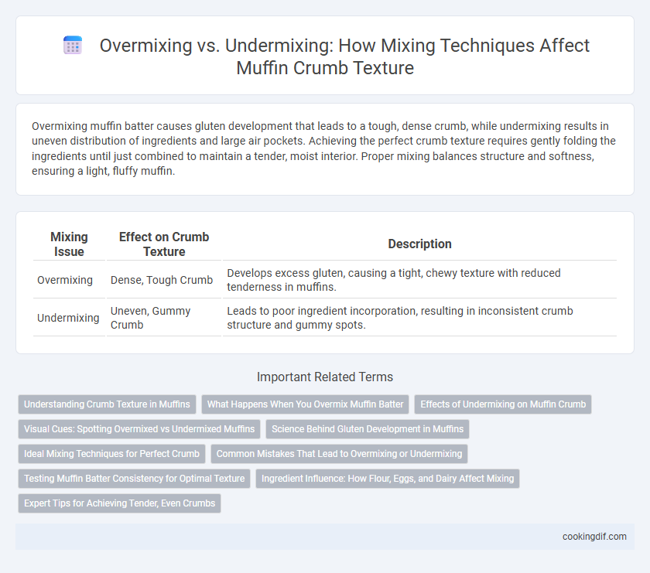Visit the cookingdif.com footer link
Image resolution: width=650 pixels, height=573 pixels.
[594, 537]
